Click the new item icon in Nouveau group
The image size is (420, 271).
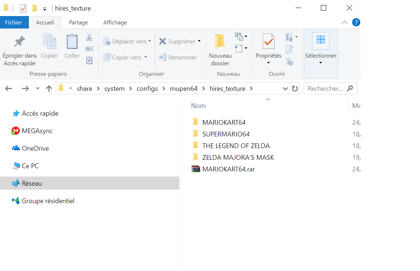coord(239,37)
